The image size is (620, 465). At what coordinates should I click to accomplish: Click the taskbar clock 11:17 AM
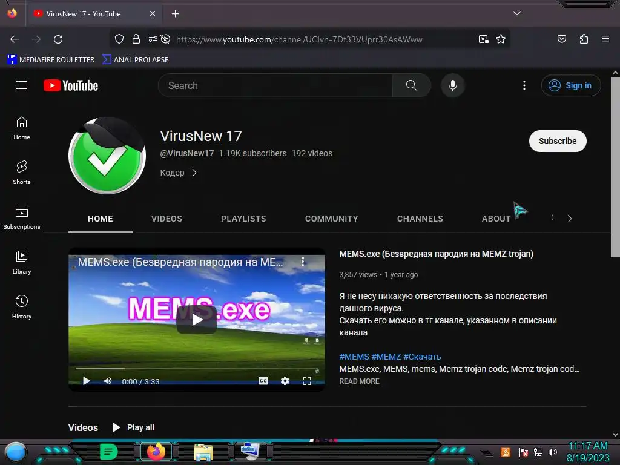(587, 446)
